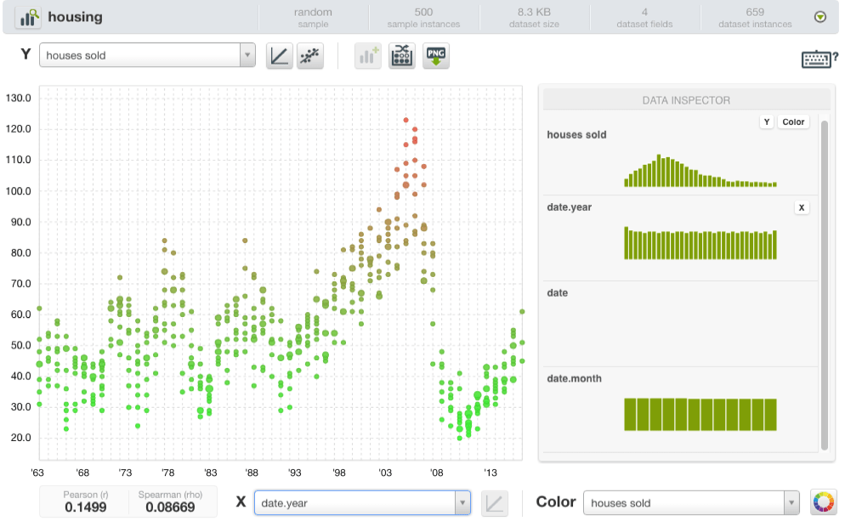Screen dimensions: 845x521
Task: Open keyboard shortcuts help
Action: point(816,59)
